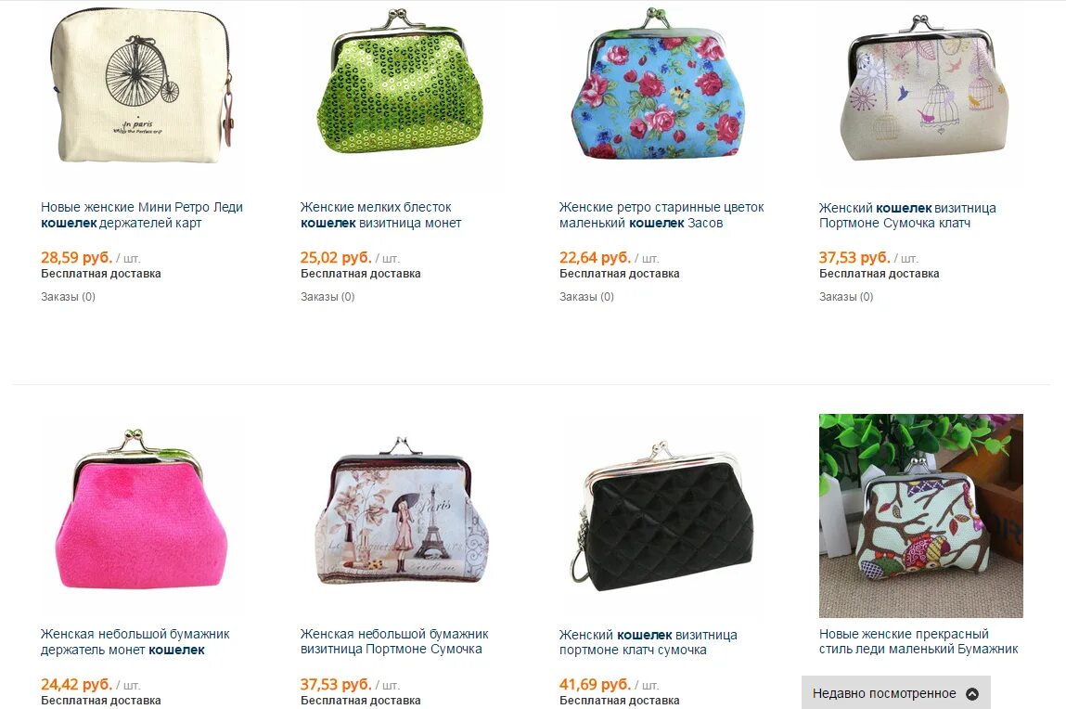Open the Недавно посмотренное panel
The image size is (1066, 709).
coord(895,692)
